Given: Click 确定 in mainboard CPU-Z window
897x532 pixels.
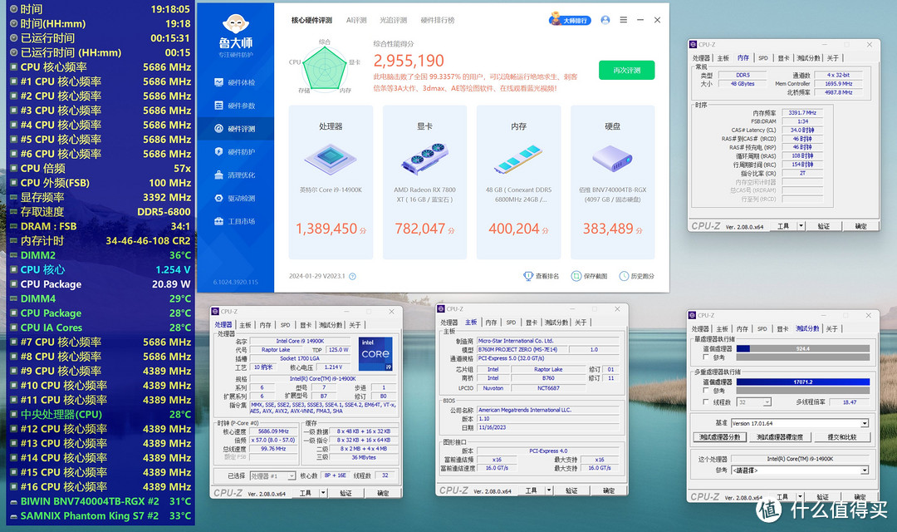Looking at the screenshot, I should click(609, 490).
